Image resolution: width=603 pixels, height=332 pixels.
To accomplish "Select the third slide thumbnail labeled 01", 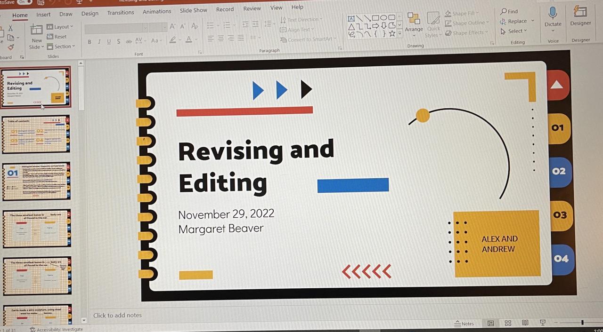I will 37,181.
